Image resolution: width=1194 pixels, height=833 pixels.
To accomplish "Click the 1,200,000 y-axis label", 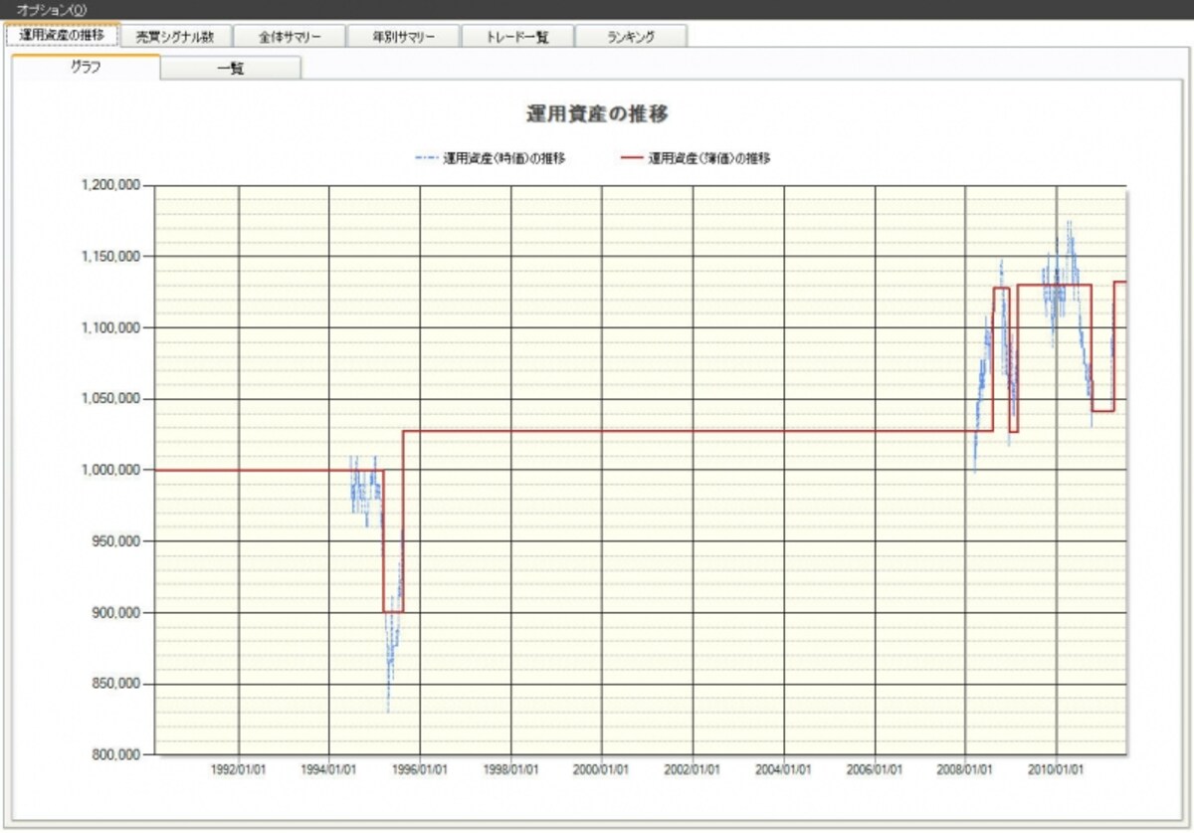I will pos(110,185).
